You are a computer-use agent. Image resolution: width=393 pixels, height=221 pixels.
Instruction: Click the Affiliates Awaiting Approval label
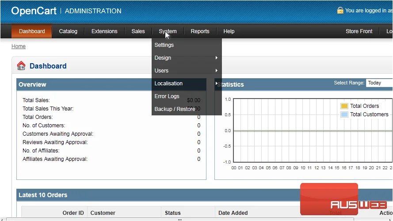coord(55,159)
